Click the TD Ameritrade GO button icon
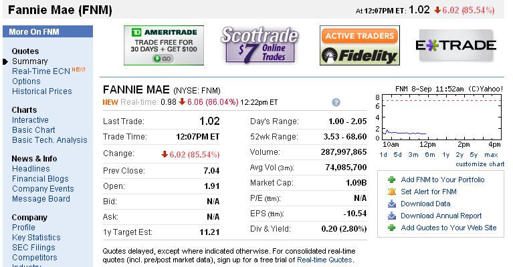 [x=163, y=59]
